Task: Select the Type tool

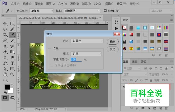Action: [12, 63]
